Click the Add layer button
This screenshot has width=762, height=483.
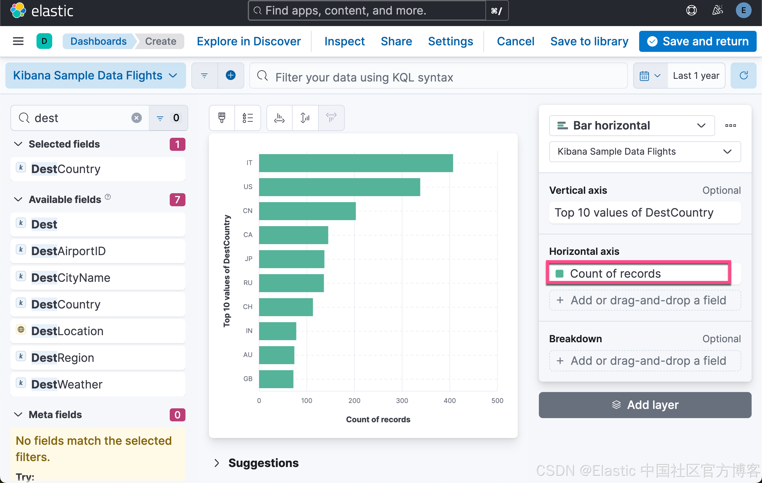(x=644, y=405)
